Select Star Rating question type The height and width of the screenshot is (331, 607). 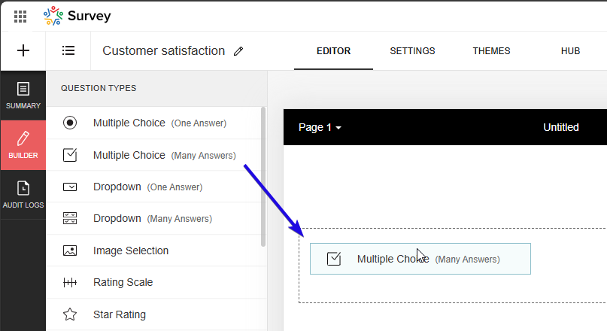coord(120,314)
